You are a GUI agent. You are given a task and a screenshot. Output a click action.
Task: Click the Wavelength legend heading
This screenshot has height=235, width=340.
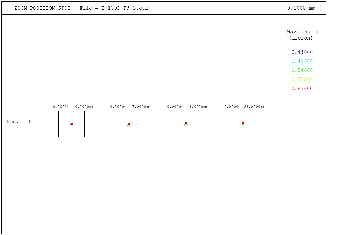pos(302,32)
